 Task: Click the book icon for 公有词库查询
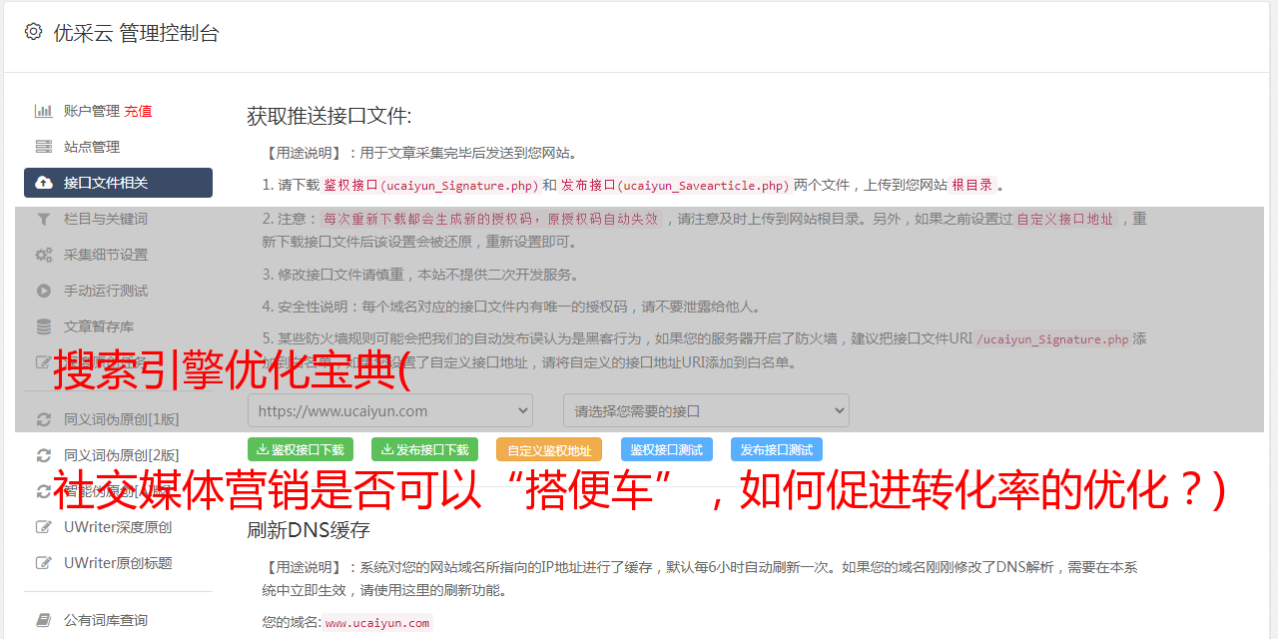(44, 620)
